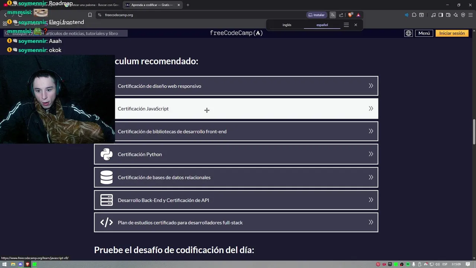Image resolution: width=476 pixels, height=268 pixels.
Task: Click the Iniciar sesión button
Action: 452,33
